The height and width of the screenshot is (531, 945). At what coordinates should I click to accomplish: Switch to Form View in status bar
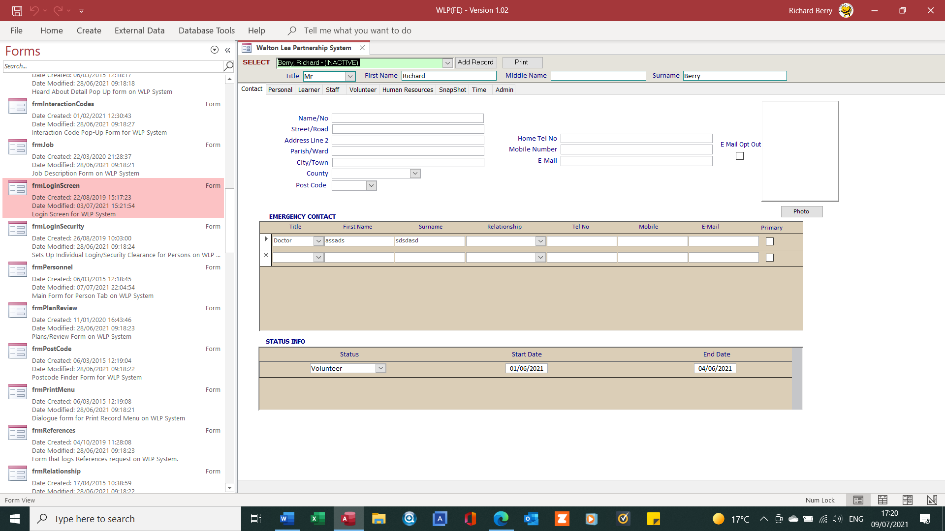858,500
